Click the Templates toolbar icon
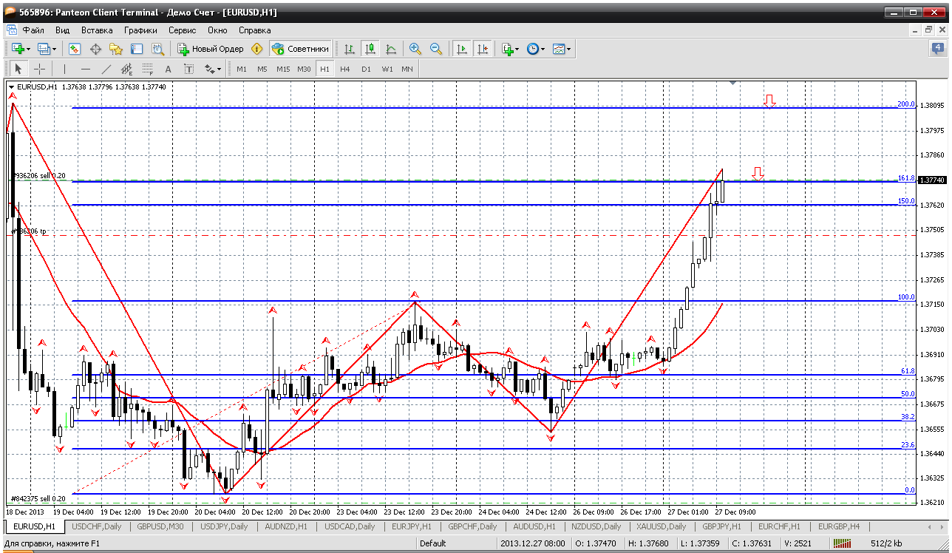The width and height of the screenshot is (952, 553). point(559,49)
